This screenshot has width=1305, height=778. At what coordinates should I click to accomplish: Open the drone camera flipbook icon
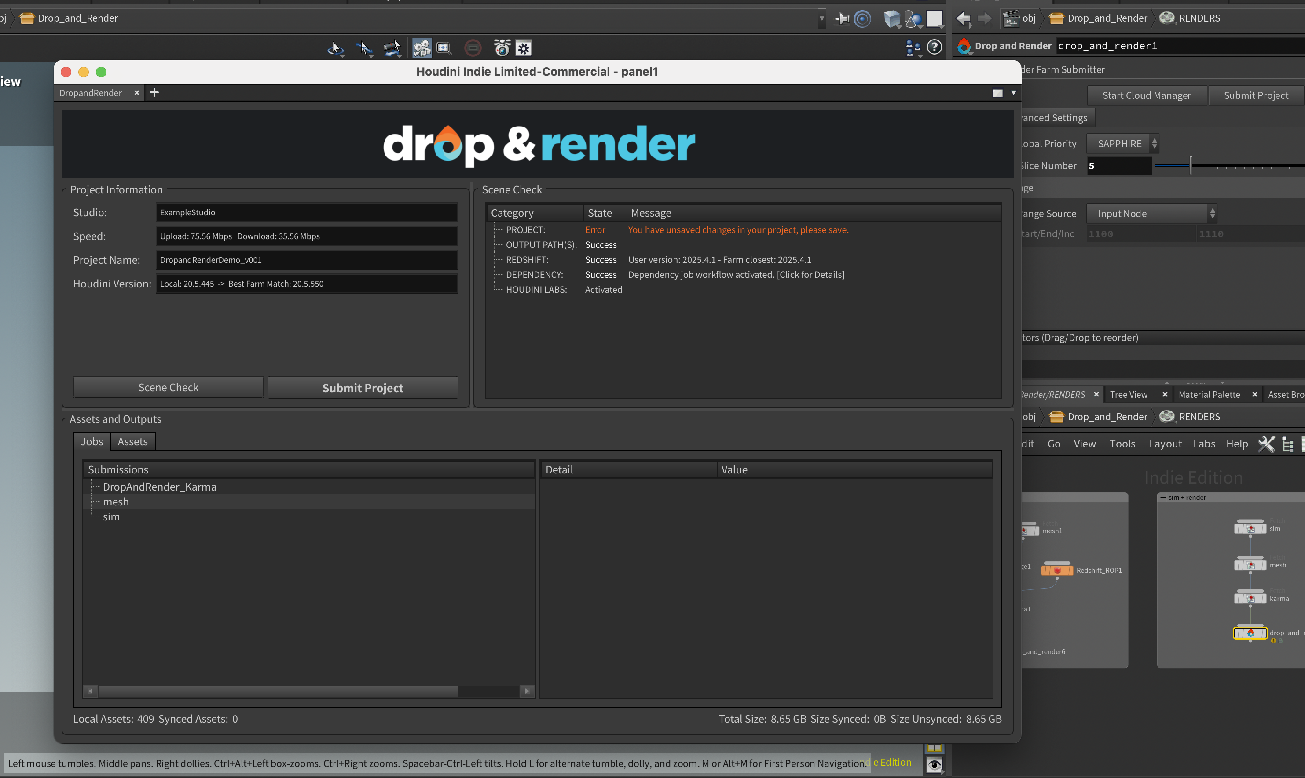click(502, 48)
